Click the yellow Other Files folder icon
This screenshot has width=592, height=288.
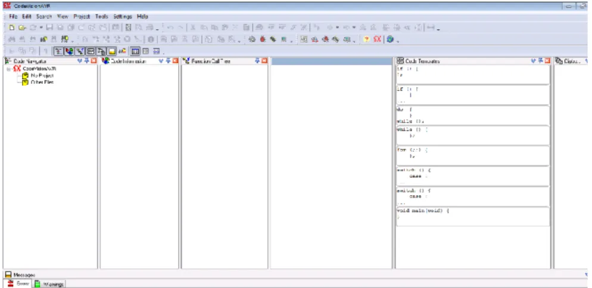coord(25,82)
